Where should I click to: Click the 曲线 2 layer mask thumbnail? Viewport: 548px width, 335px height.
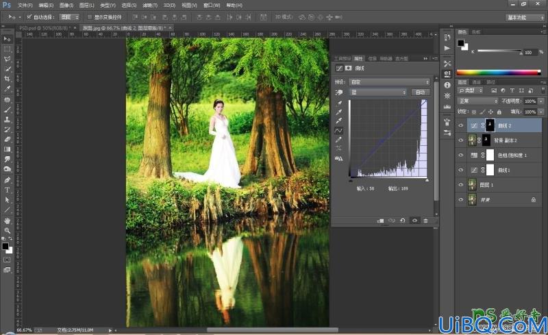point(490,125)
